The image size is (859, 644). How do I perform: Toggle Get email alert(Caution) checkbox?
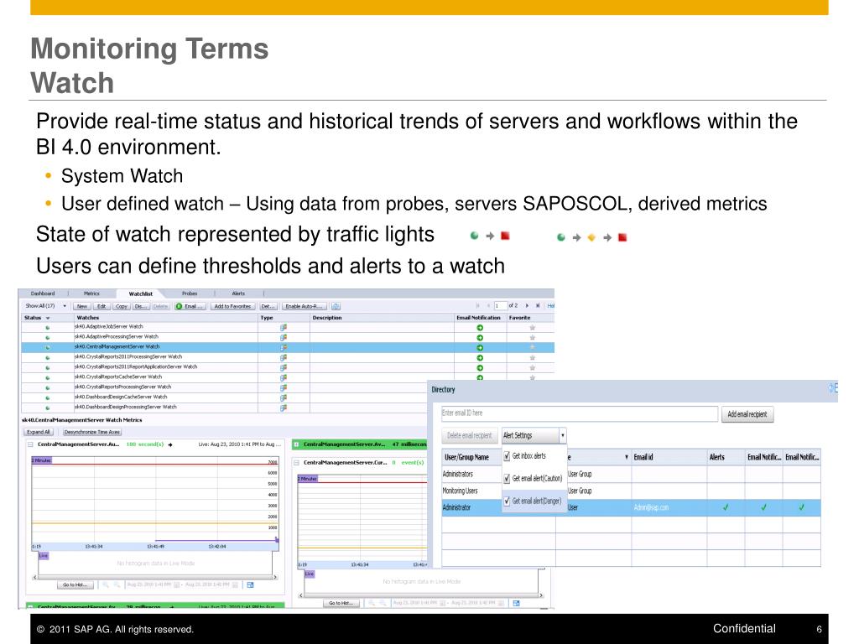tap(507, 478)
